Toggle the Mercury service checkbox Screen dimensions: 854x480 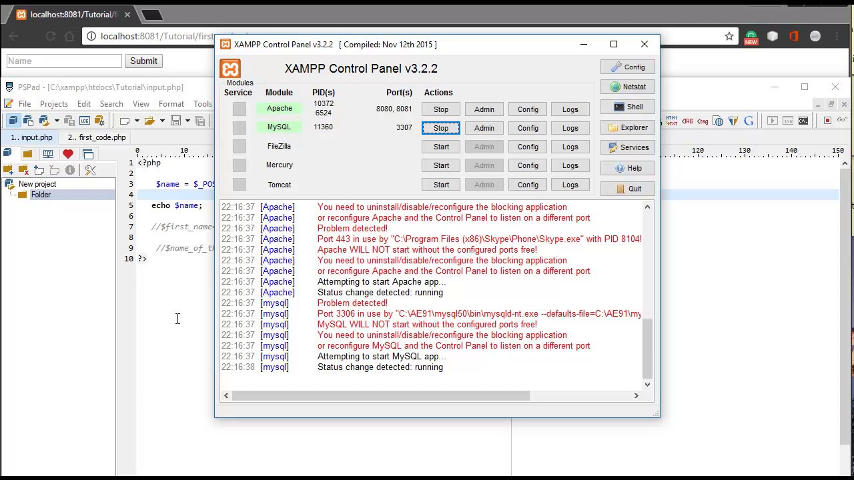click(240, 165)
